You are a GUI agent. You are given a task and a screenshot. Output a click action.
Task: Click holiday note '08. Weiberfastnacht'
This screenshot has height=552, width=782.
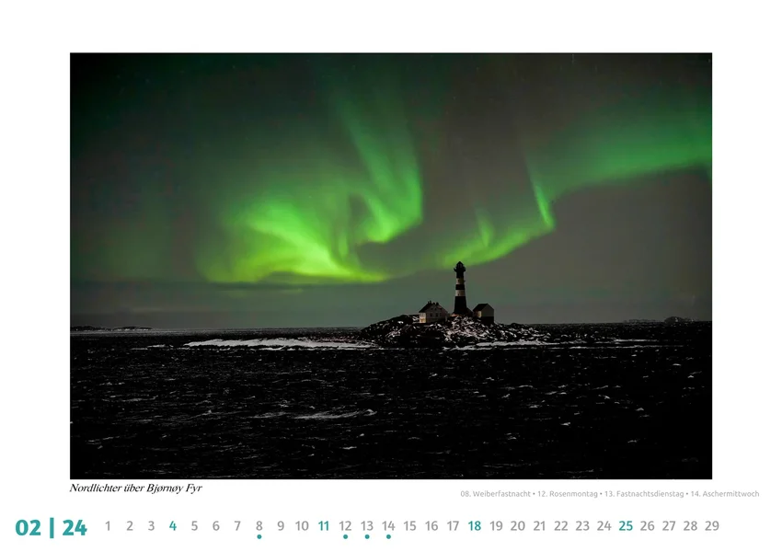click(495, 494)
